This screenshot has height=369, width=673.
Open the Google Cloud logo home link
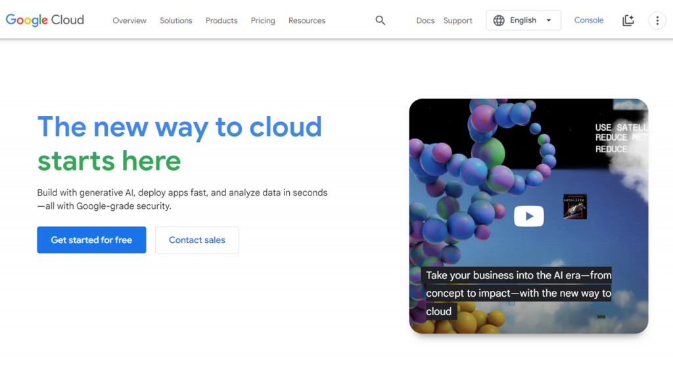coord(45,20)
